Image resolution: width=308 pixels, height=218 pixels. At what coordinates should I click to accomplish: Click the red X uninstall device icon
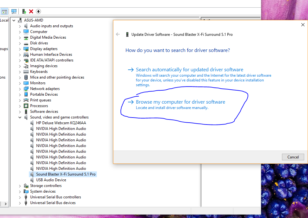31,11
